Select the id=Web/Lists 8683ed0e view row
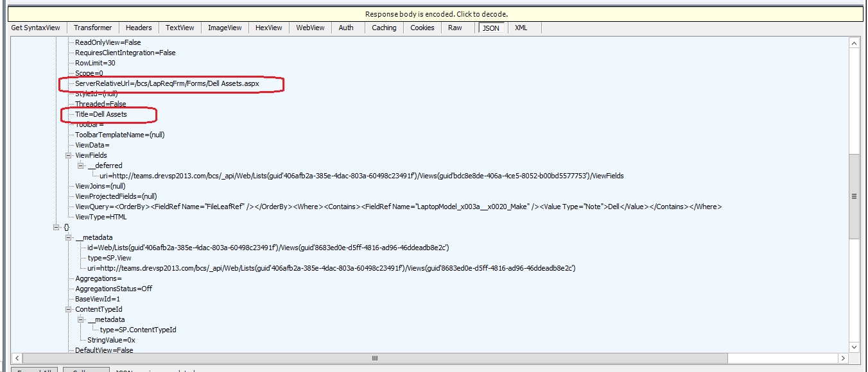The height and width of the screenshot is (372, 868). point(268,248)
